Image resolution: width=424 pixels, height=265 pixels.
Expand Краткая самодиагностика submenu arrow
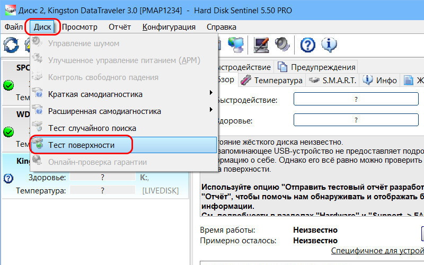tap(211, 93)
